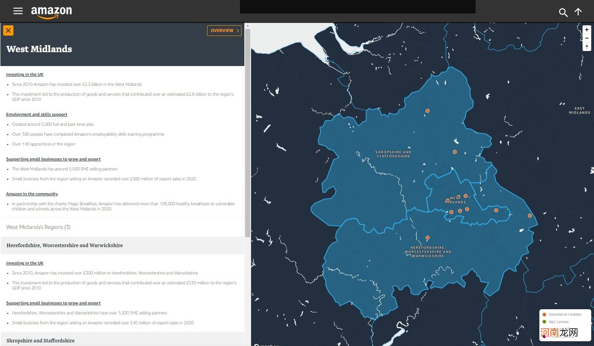This screenshot has height=346, width=594.
Task: Select WEST MIDLANDS label on the map
Action: pyautogui.click(x=455, y=200)
